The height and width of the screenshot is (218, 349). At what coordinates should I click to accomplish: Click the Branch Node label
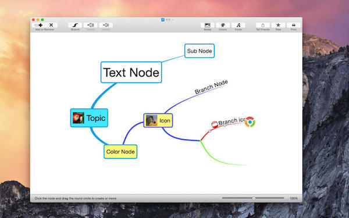pos(211,87)
